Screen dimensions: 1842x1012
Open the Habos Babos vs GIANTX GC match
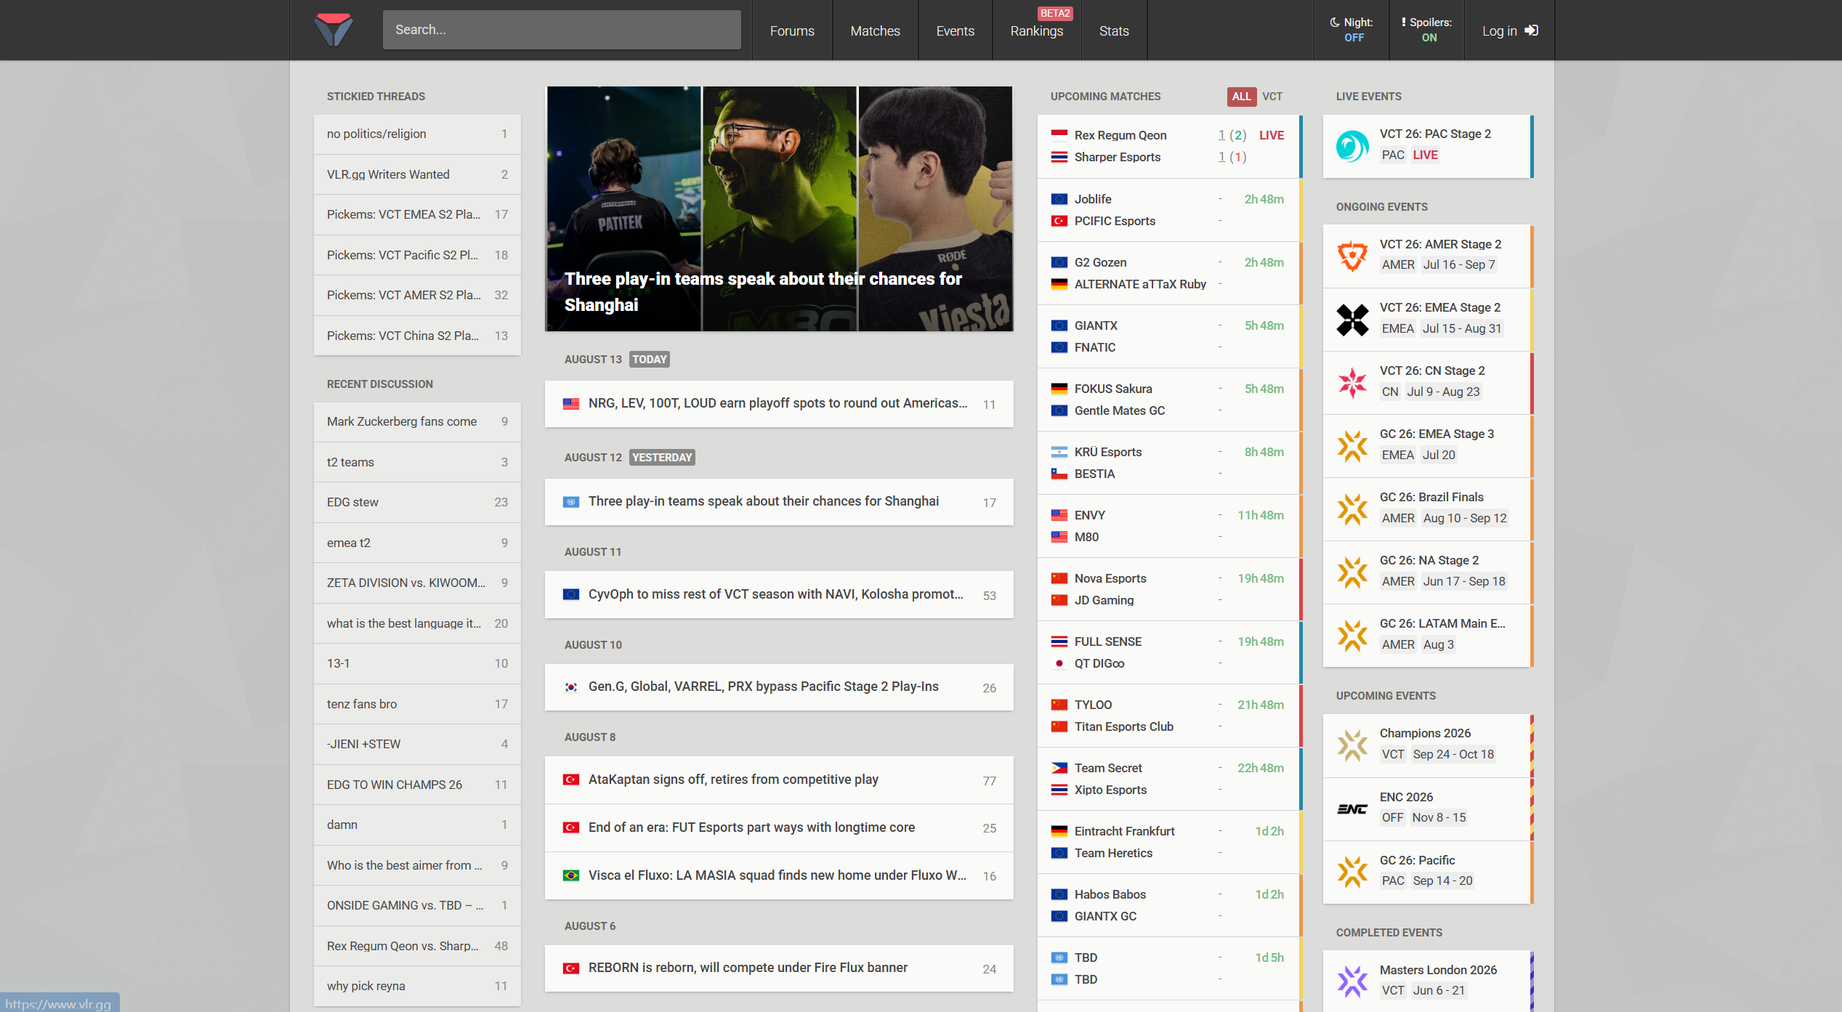pyautogui.click(x=1168, y=905)
